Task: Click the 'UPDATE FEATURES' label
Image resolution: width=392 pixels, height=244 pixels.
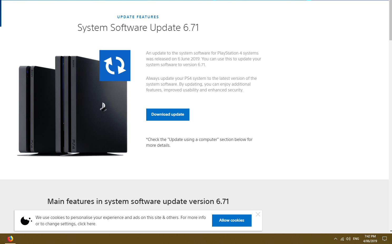Action: pyautogui.click(x=138, y=17)
